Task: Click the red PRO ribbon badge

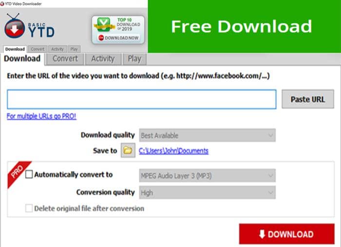Action: click(19, 173)
